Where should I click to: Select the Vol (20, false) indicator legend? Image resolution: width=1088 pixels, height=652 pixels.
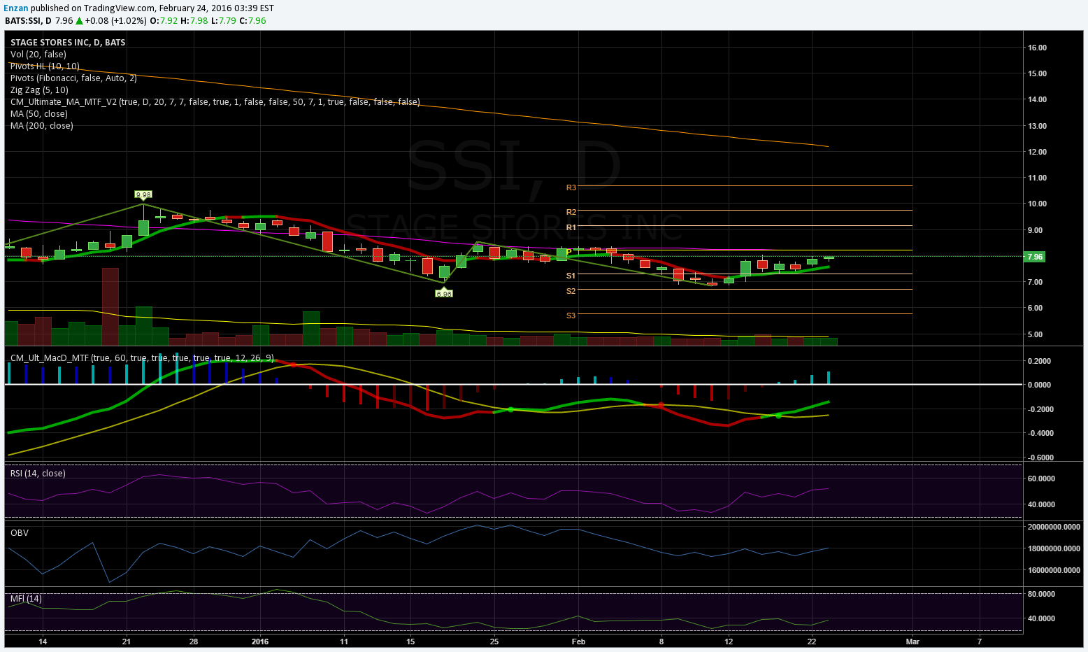point(38,55)
